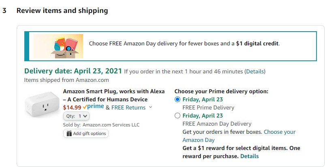This screenshot has width=325, height=167.
Task: Click the Sold by Amazon.com Services LLC text
Action: coord(101,124)
